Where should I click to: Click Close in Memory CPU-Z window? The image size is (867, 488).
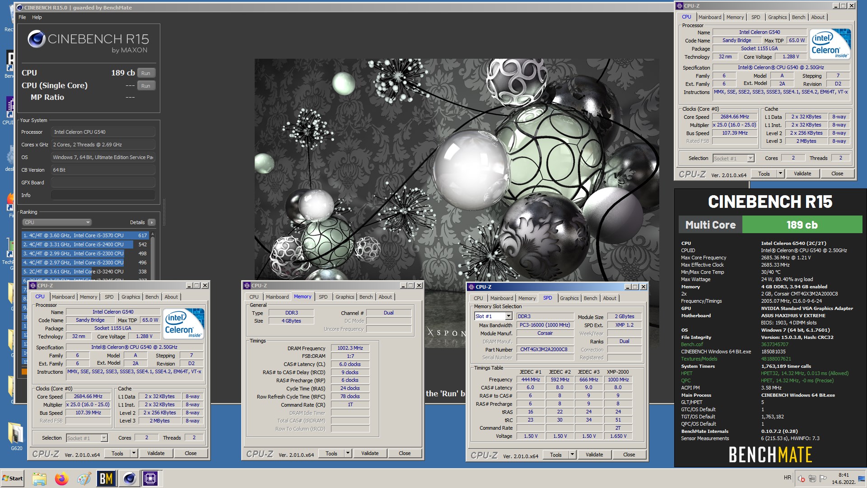tap(405, 453)
